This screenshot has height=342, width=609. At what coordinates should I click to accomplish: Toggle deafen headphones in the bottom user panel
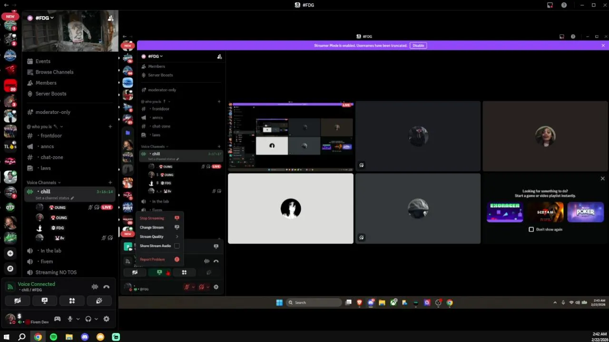(88, 319)
